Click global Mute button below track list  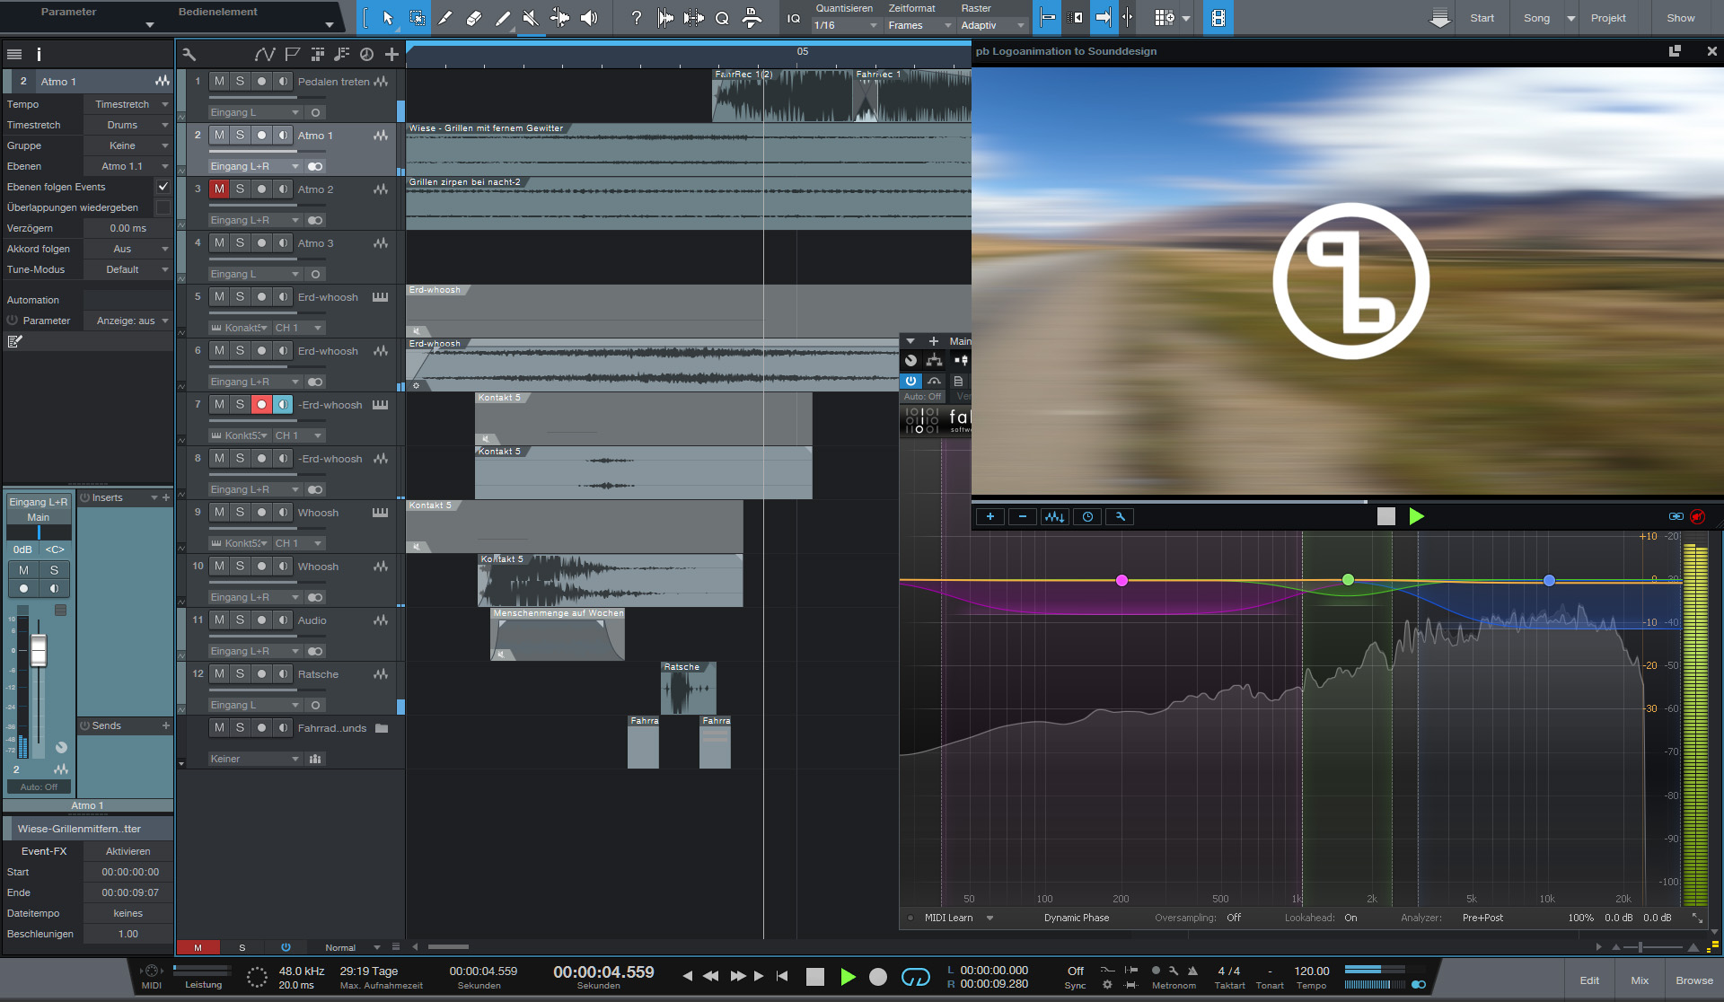click(x=198, y=947)
